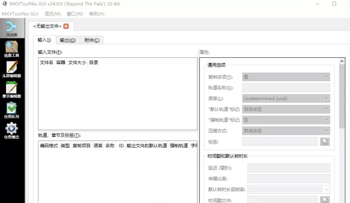
Task: Expand the 复制该项(Y) dropdown
Action: [286, 77]
